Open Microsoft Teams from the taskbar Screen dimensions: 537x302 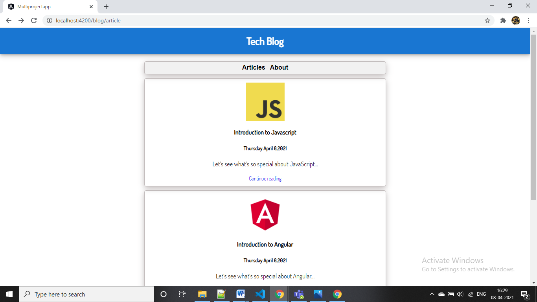click(x=299, y=294)
